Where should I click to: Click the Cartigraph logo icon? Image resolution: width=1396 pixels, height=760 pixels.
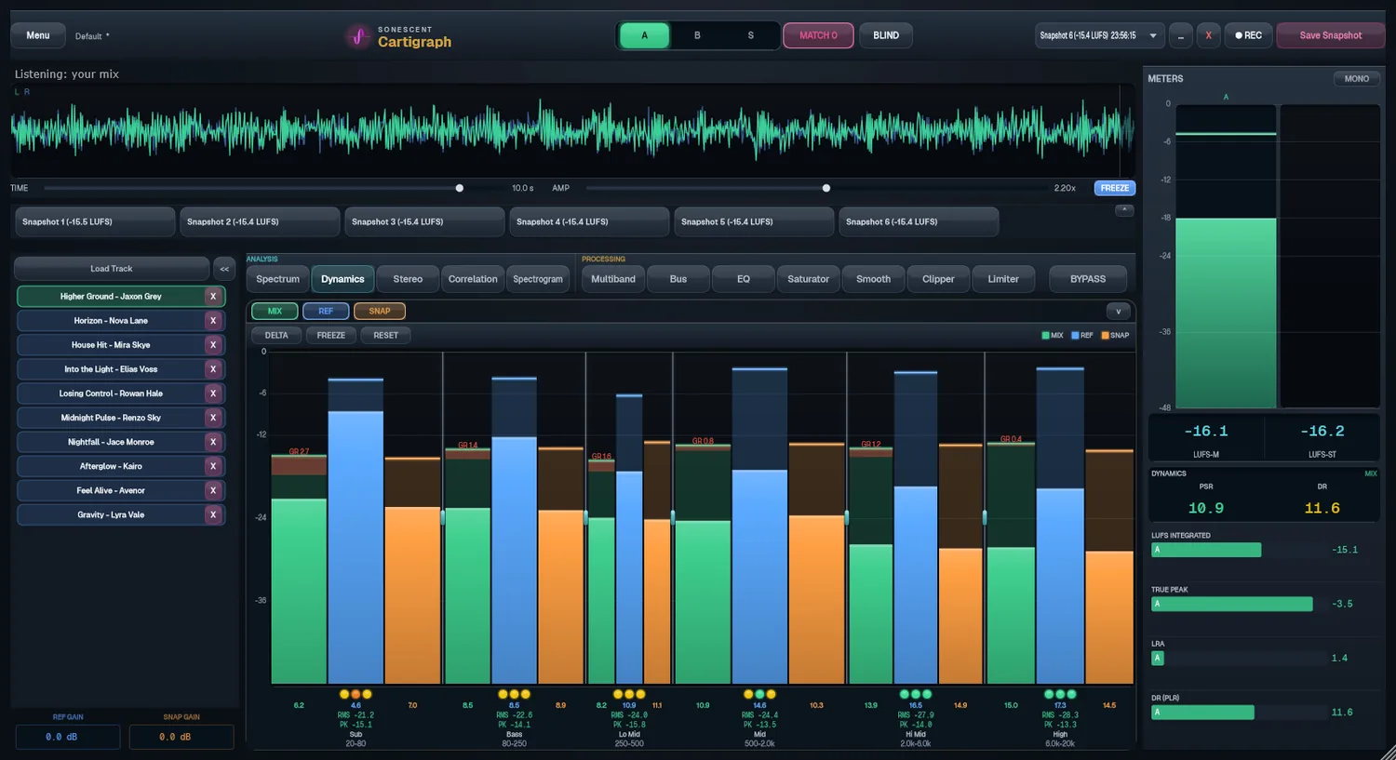pyautogui.click(x=358, y=36)
